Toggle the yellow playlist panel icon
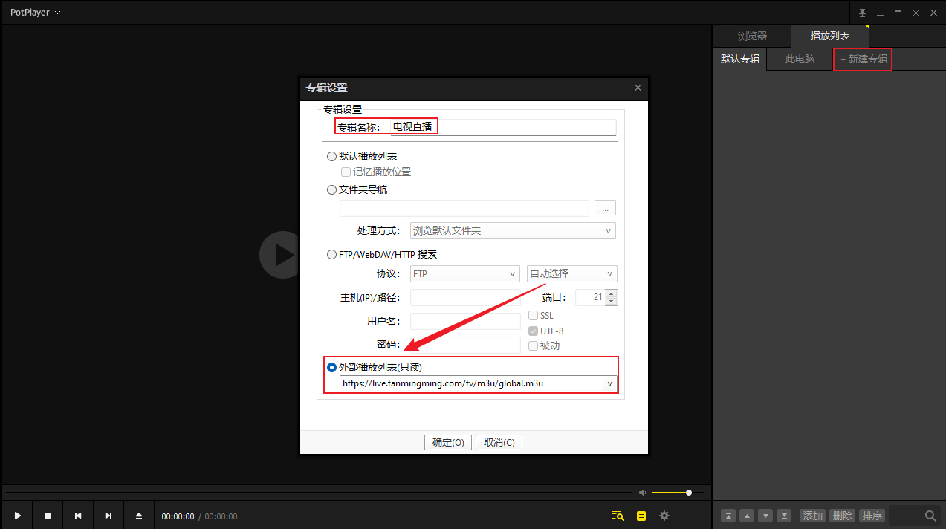The image size is (946, 529). click(641, 516)
